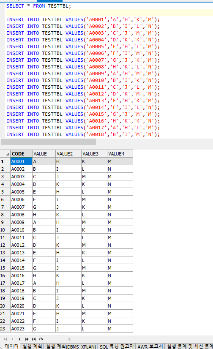The image size is (213, 349).
Task: Select grid cell A0022 in CODE column
Action: 21,321
